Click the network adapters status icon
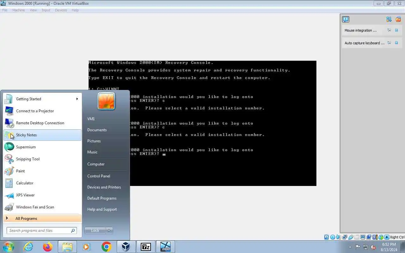The width and height of the screenshot is (405, 253). [345, 237]
